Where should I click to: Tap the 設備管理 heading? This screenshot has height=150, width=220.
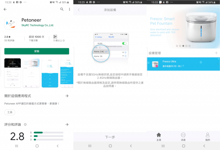click(x=155, y=53)
